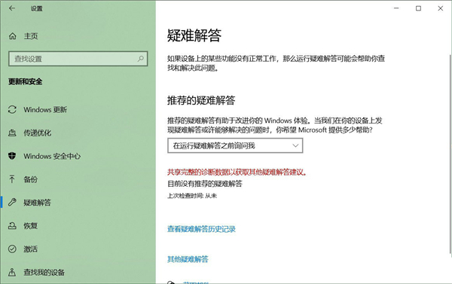Click the 推荐的疑难解答 subheading

[201, 100]
